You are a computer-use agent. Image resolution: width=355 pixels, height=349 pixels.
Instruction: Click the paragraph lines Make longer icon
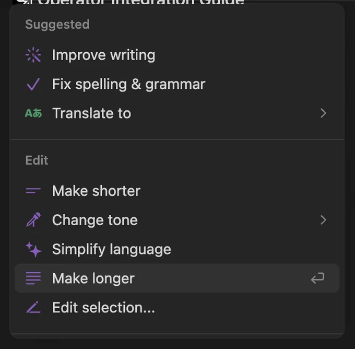point(33,278)
